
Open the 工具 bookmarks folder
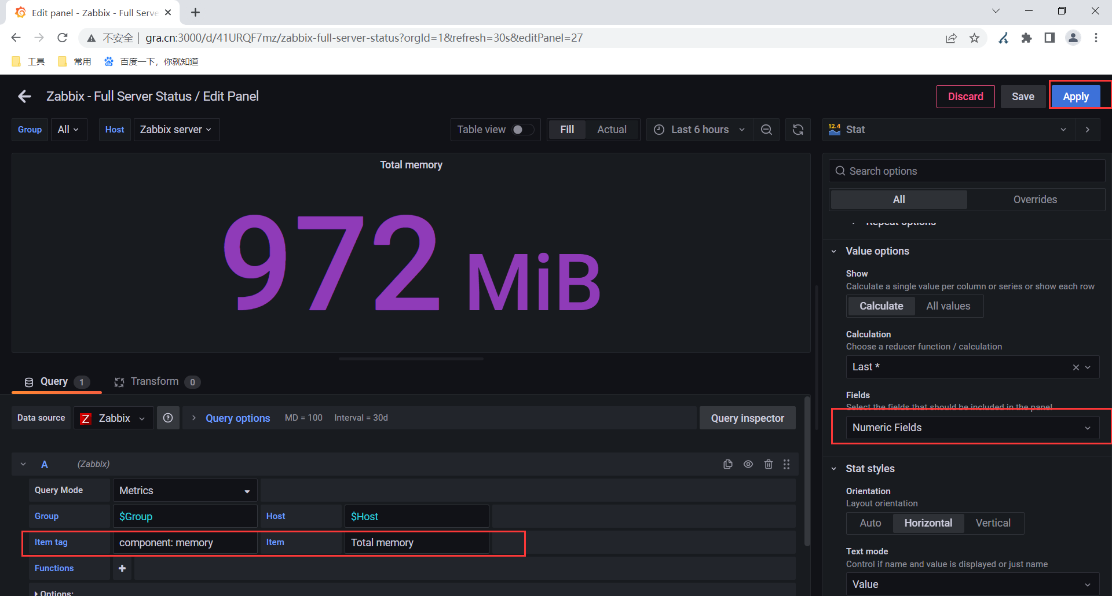coord(28,61)
